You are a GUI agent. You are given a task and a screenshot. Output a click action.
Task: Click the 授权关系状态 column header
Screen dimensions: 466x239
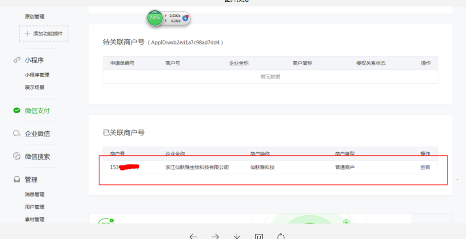point(371,63)
